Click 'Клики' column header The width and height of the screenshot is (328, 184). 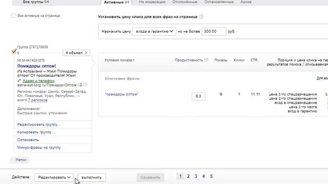239,60
